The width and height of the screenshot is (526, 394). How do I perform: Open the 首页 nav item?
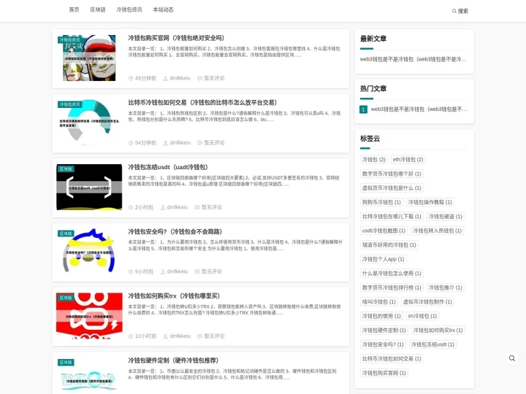(x=74, y=9)
